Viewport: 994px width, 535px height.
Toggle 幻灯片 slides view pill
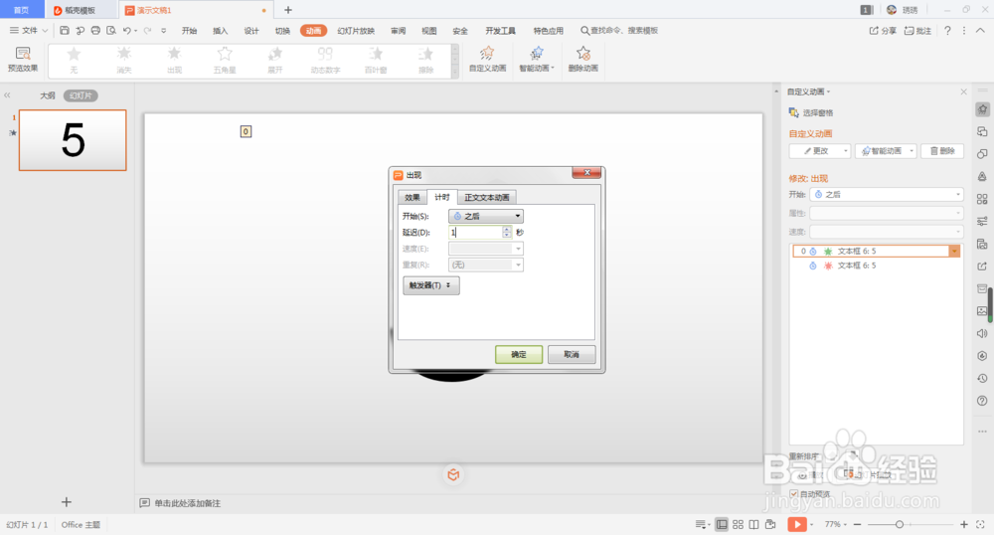point(81,95)
